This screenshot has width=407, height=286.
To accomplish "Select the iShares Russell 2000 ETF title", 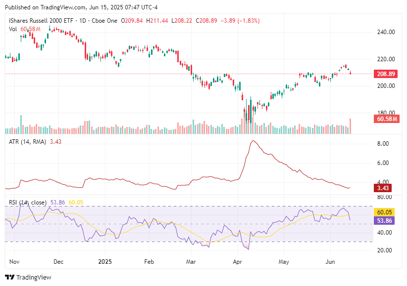I will coord(41,21).
